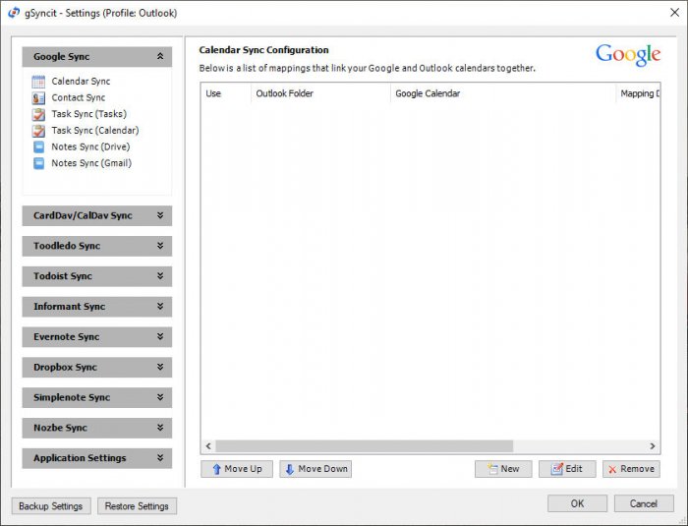This screenshot has height=526, width=688.
Task: Click the Backup Settings button
Action: 51,505
